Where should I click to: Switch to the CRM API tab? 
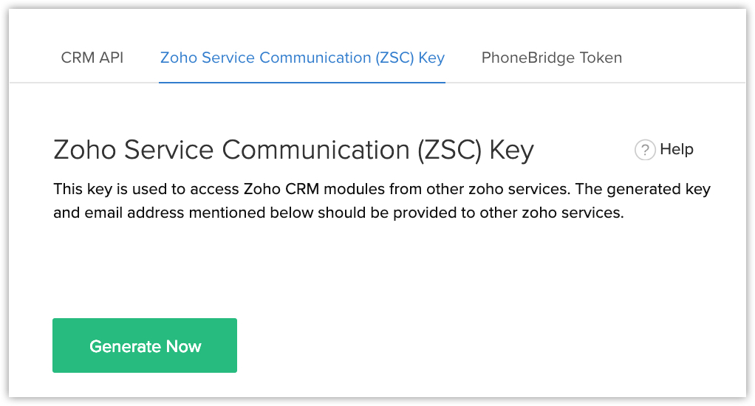pyautogui.click(x=92, y=58)
